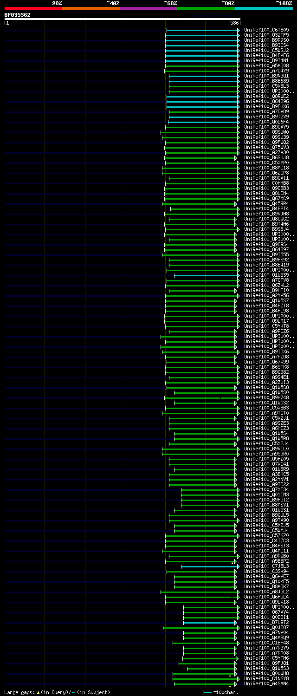Open hit UniRef100_B7U9T2
The height and width of the screenshot is (696, 297).
tap(266, 623)
